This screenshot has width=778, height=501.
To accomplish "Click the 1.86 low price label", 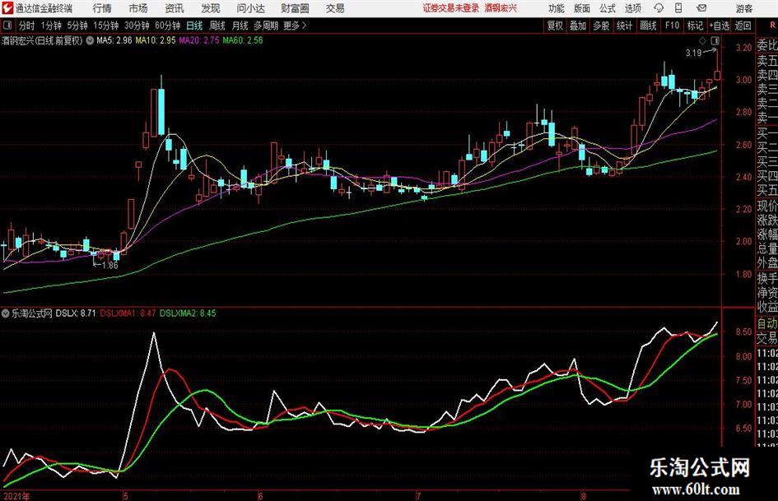I will 110,266.
